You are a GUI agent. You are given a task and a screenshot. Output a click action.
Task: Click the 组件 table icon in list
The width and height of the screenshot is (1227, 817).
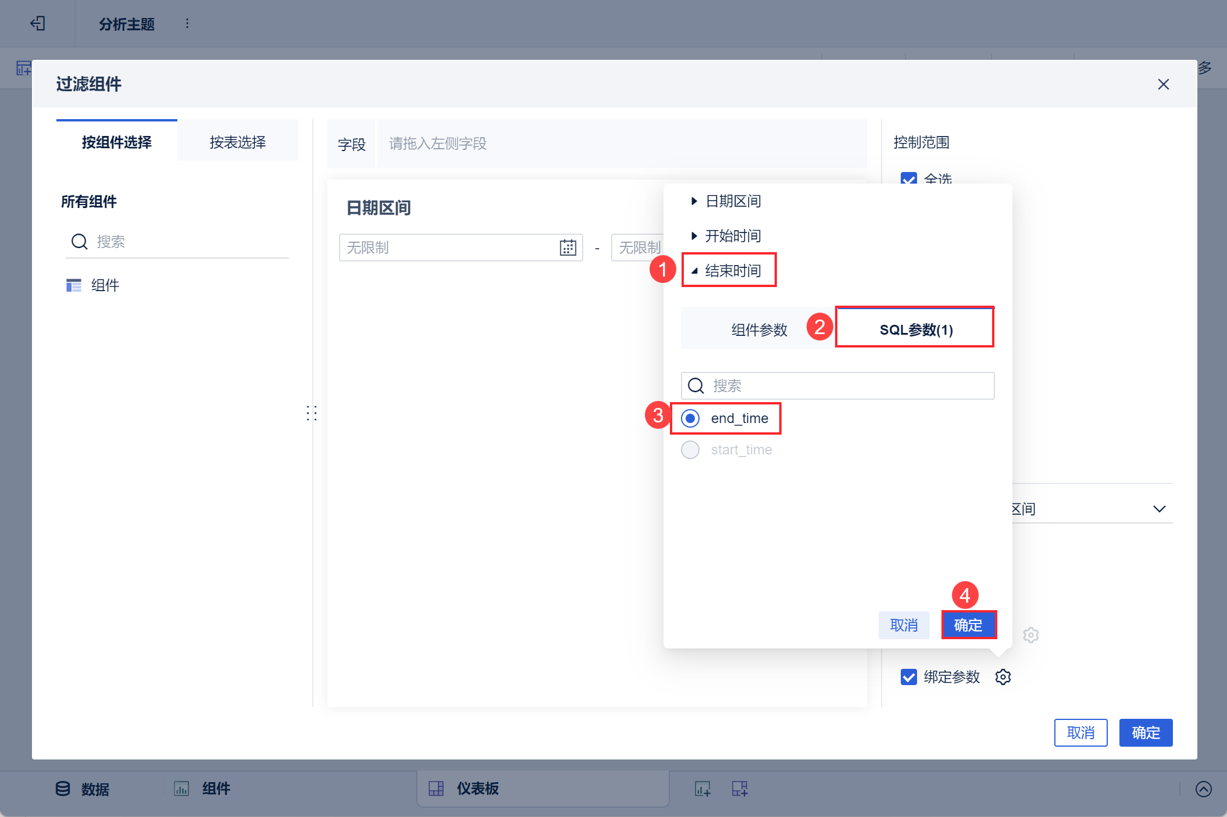74,285
